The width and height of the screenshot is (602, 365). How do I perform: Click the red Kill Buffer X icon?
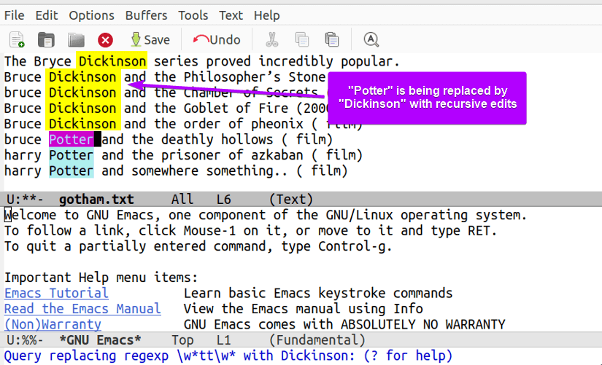click(x=105, y=40)
